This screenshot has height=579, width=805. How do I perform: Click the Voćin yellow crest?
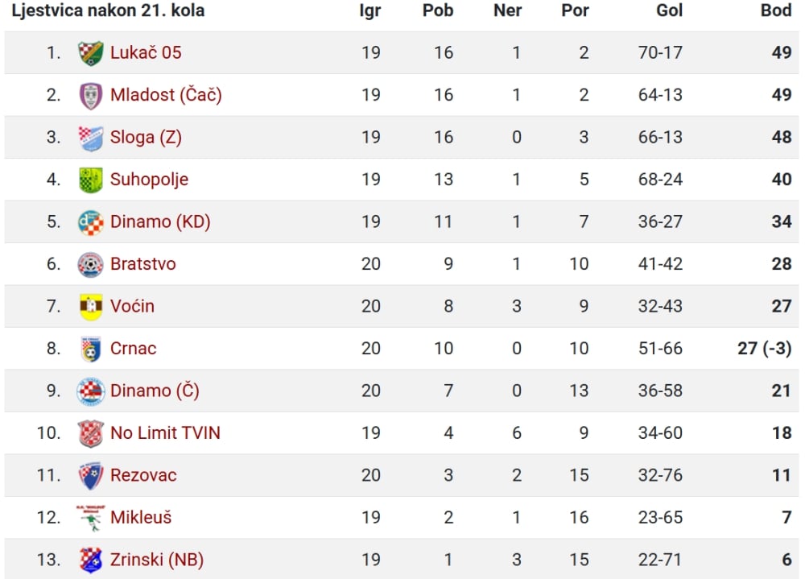pyautogui.click(x=91, y=307)
